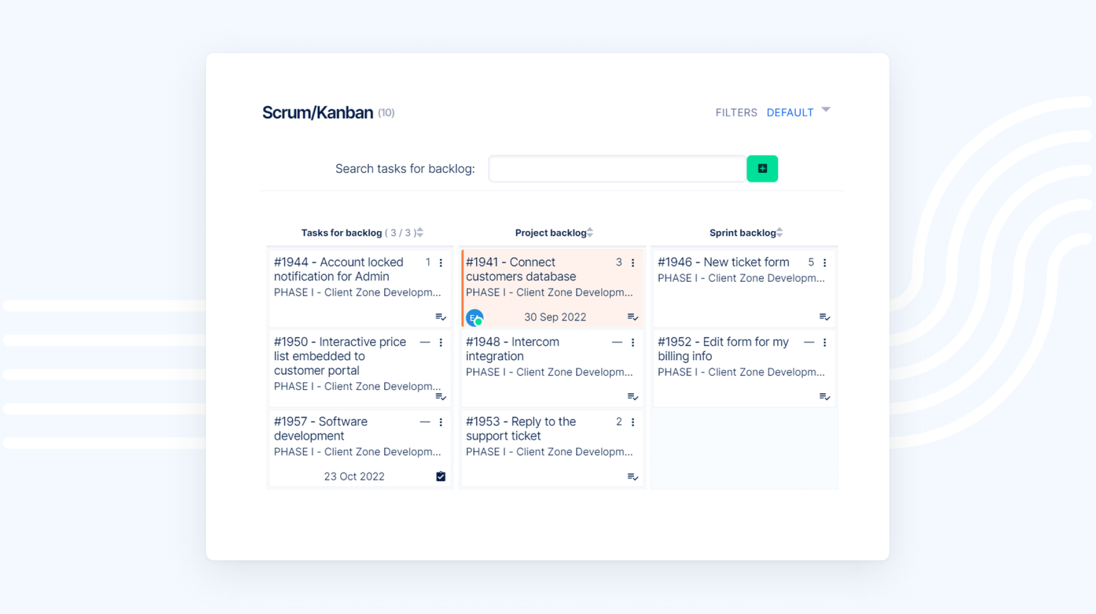The height and width of the screenshot is (614, 1096).
Task: Toggle checklist icon on task #1953
Action: coord(632,476)
